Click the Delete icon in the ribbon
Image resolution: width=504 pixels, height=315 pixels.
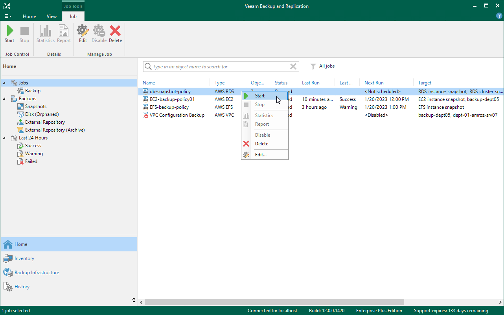pyautogui.click(x=115, y=33)
